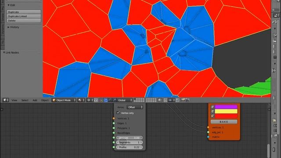281x158 pixels.
Task: Click the scene icon in lower right strip
Action: [x=274, y=120]
